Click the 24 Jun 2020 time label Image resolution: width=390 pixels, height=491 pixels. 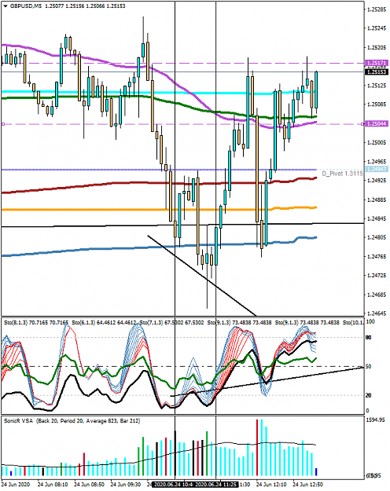16,485
